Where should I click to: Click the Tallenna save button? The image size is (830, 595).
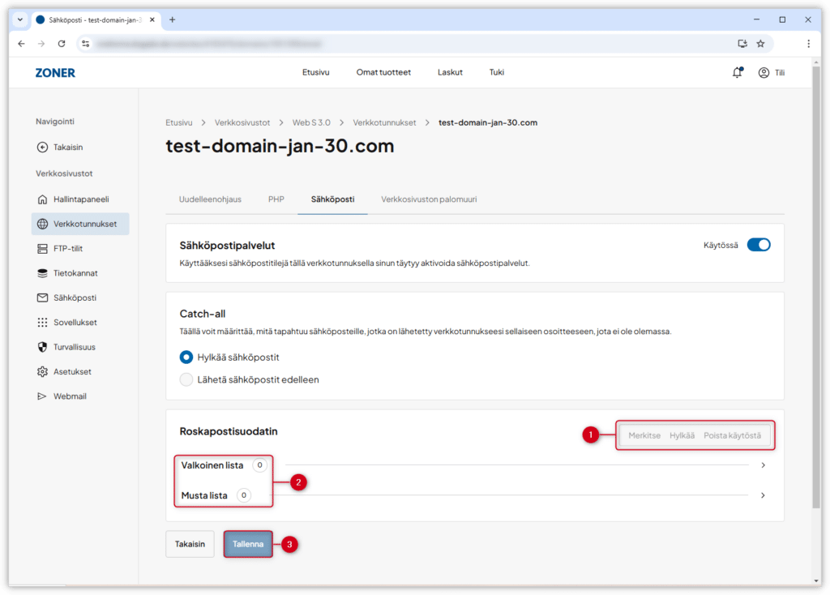[248, 544]
